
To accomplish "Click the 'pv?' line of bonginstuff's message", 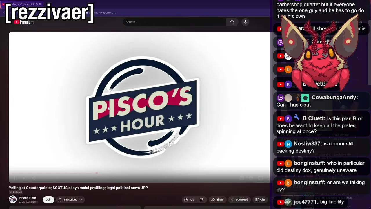I will click(281, 190).
